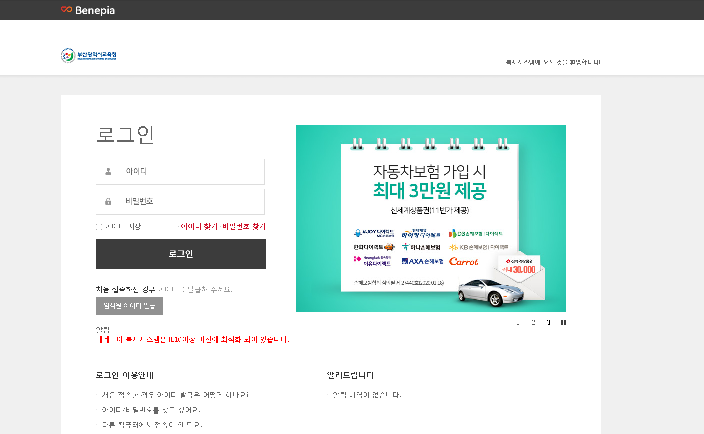Click the dark 로그인 button
The height and width of the screenshot is (434, 704).
(x=181, y=254)
